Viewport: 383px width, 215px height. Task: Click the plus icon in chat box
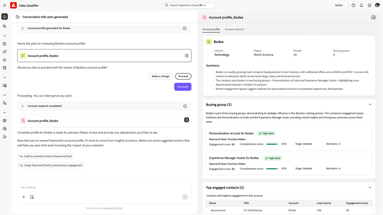click(23, 197)
